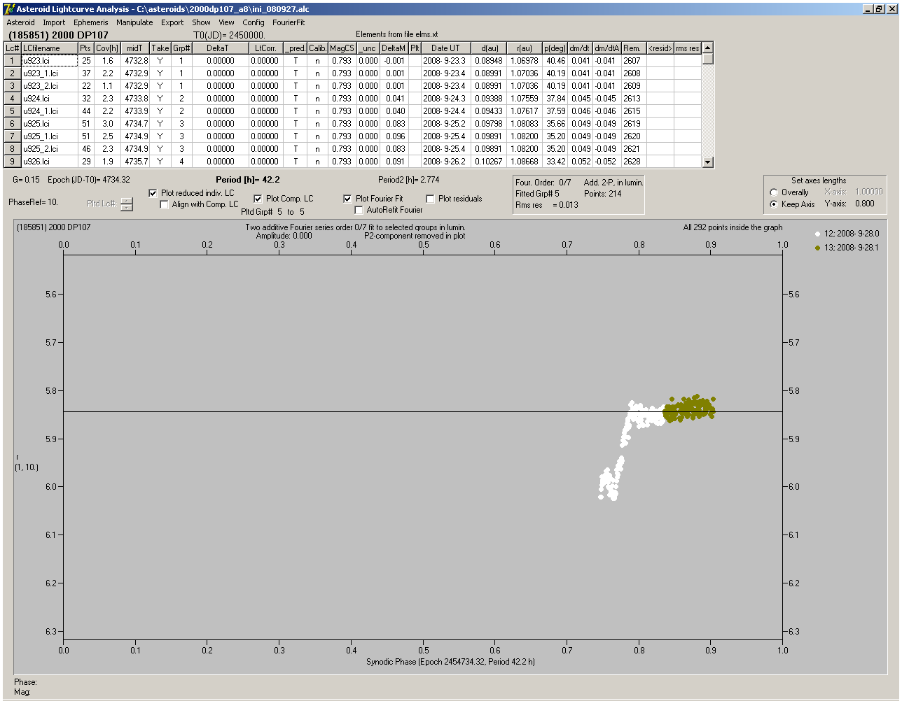Open the Config menu

(254, 22)
